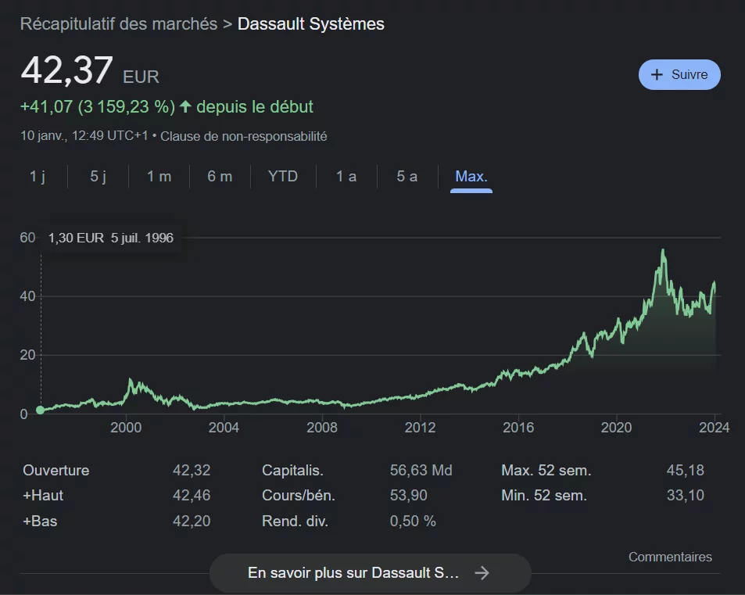Screen dimensions: 745x595
Task: Click the +Haut value 42,46
Action: [192, 495]
